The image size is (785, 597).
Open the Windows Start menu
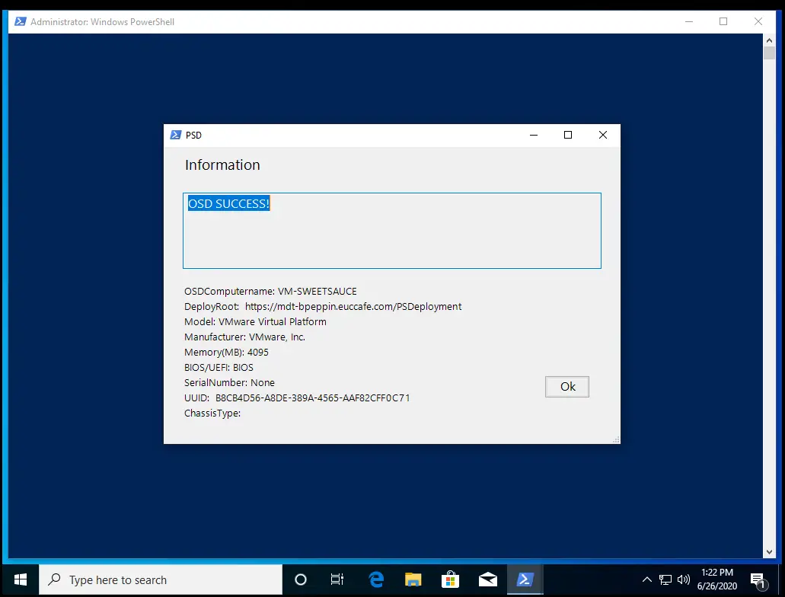click(20, 579)
